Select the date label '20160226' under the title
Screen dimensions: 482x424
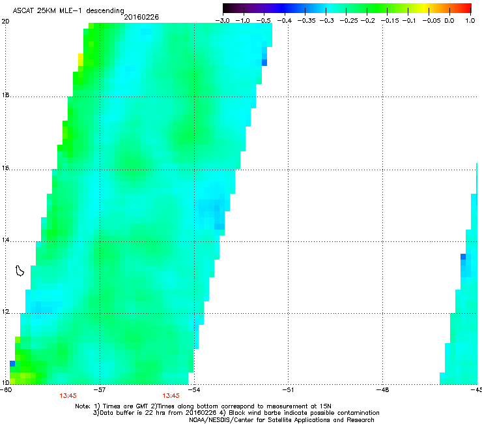pyautogui.click(x=141, y=17)
